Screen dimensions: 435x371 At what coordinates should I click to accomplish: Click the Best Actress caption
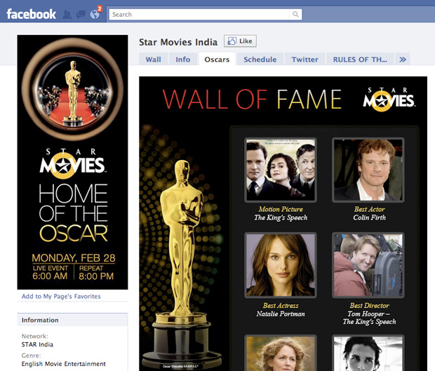(x=281, y=305)
